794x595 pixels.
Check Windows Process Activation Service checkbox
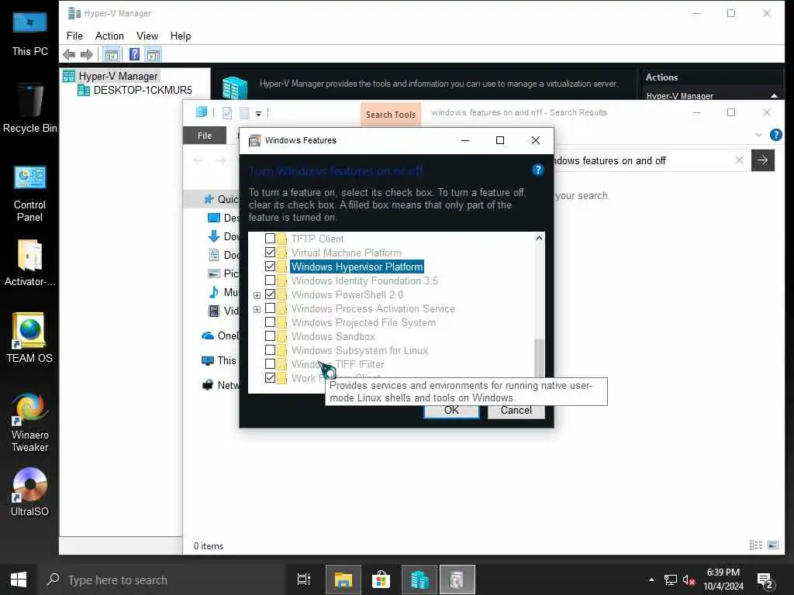pyautogui.click(x=271, y=308)
